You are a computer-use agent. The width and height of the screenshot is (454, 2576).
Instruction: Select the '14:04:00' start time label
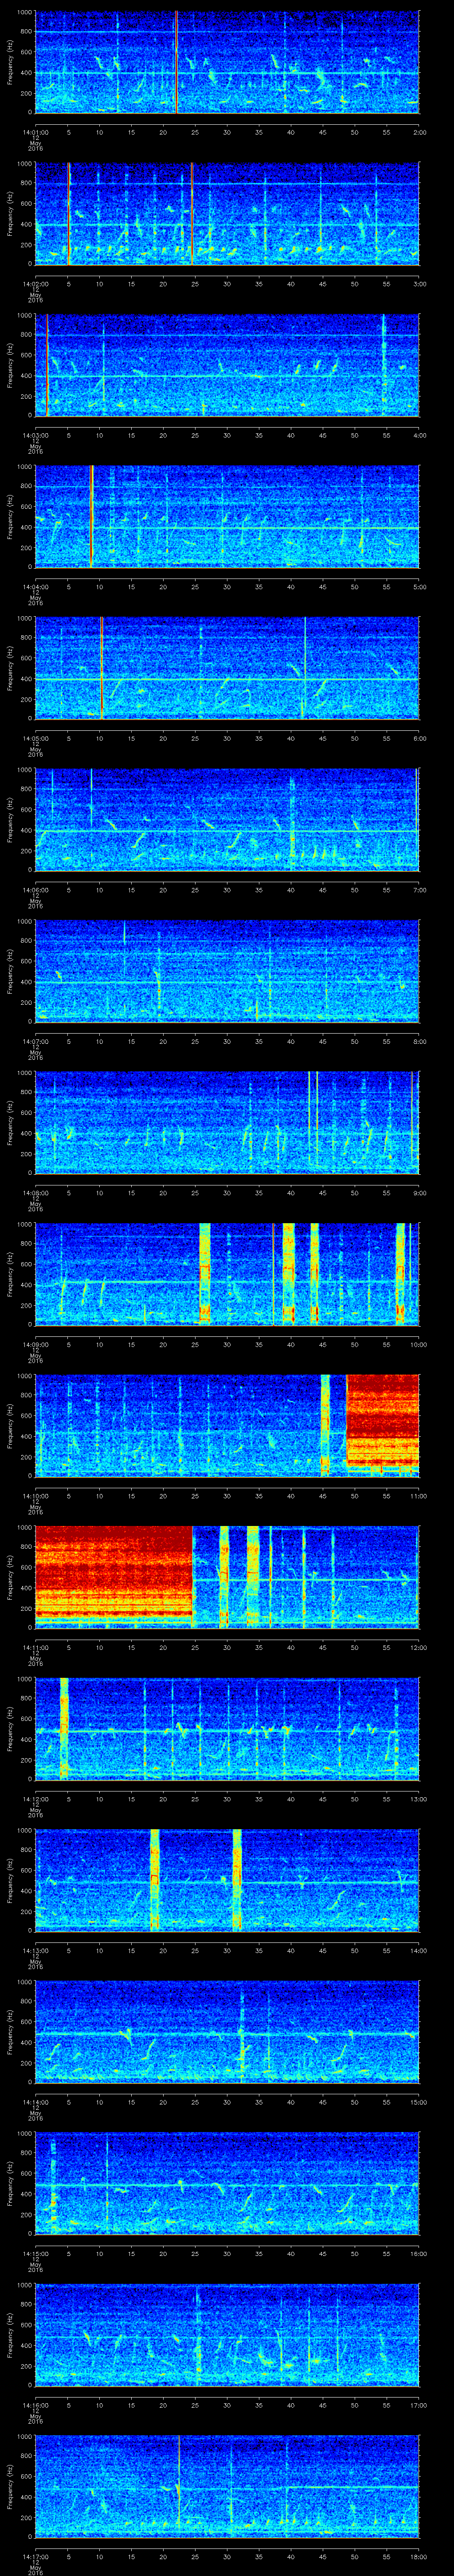coord(35,586)
